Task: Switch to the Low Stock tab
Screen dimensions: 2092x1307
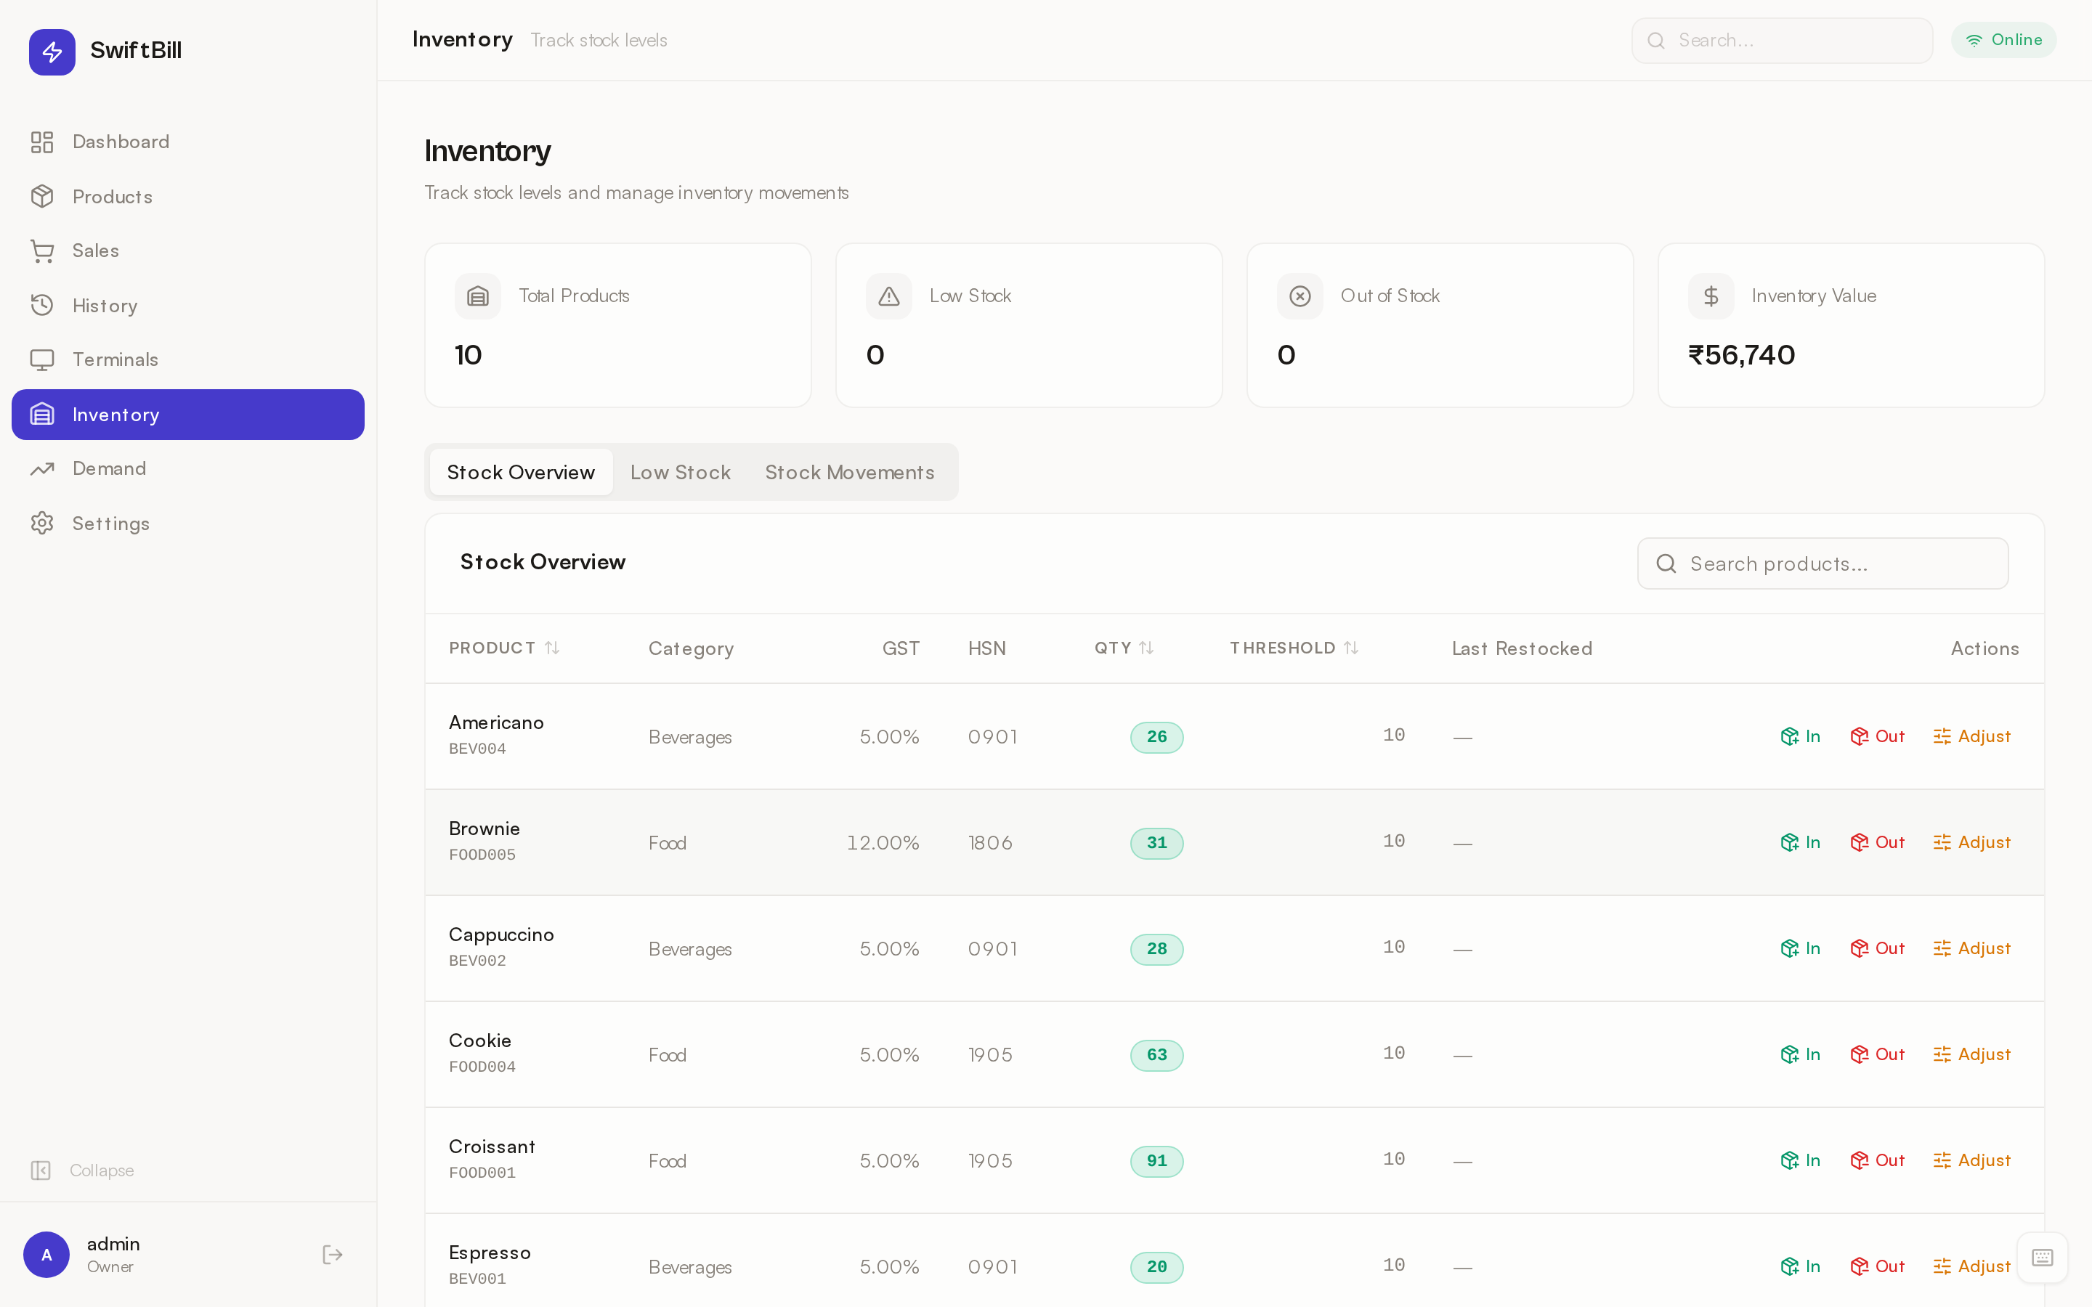Action: [681, 472]
